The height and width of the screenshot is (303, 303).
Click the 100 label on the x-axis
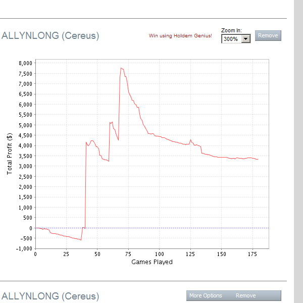point(160,254)
